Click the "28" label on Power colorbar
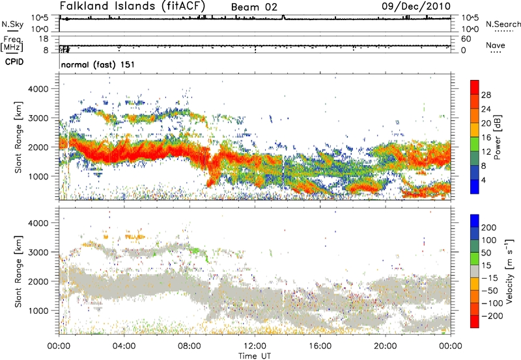Image resolution: width=521 pixels, height=360 pixels. (486, 95)
